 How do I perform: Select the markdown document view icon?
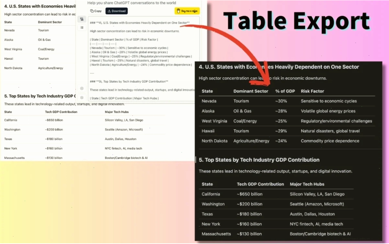82,19
